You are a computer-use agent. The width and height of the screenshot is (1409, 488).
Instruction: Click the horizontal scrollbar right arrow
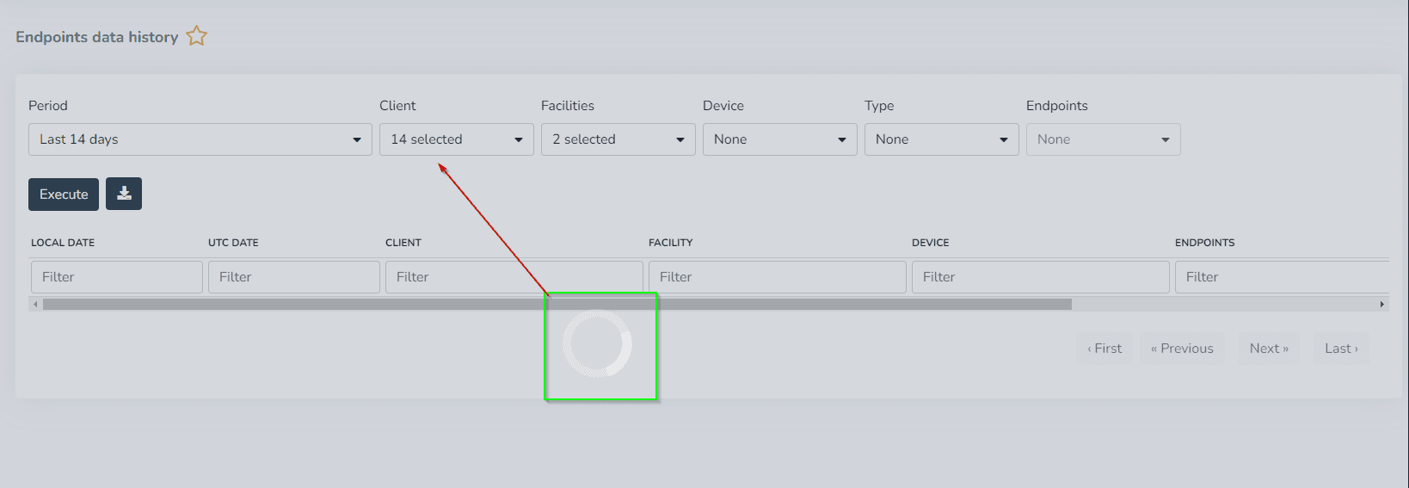[x=1381, y=304]
